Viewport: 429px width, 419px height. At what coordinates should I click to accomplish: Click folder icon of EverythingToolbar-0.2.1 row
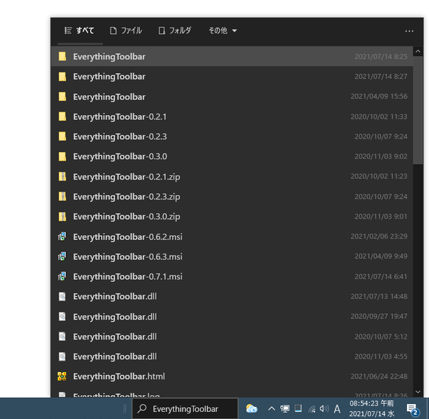click(62, 116)
